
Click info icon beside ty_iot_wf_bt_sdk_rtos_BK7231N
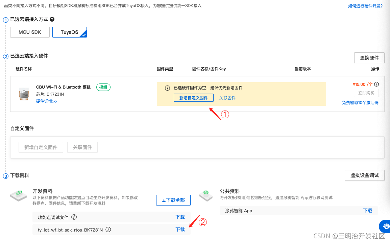click(108, 229)
